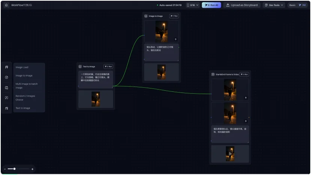Click the fourth left sidebar icon
This screenshot has height=175, width=311.
click(x=6, y=98)
